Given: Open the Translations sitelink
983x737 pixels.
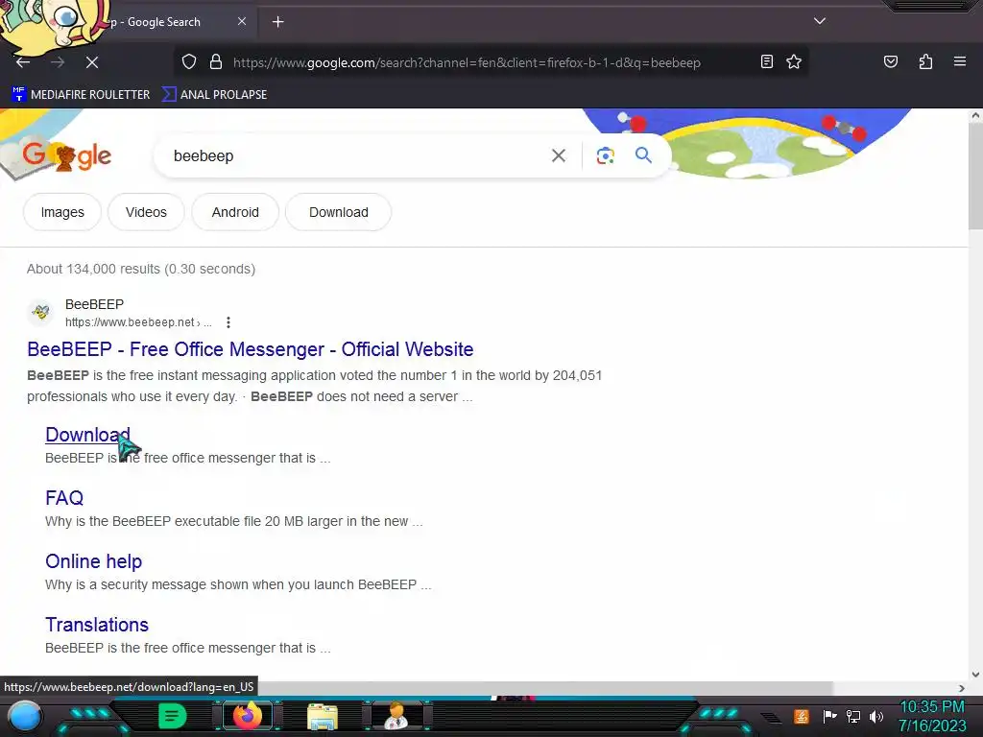Looking at the screenshot, I should point(97,624).
